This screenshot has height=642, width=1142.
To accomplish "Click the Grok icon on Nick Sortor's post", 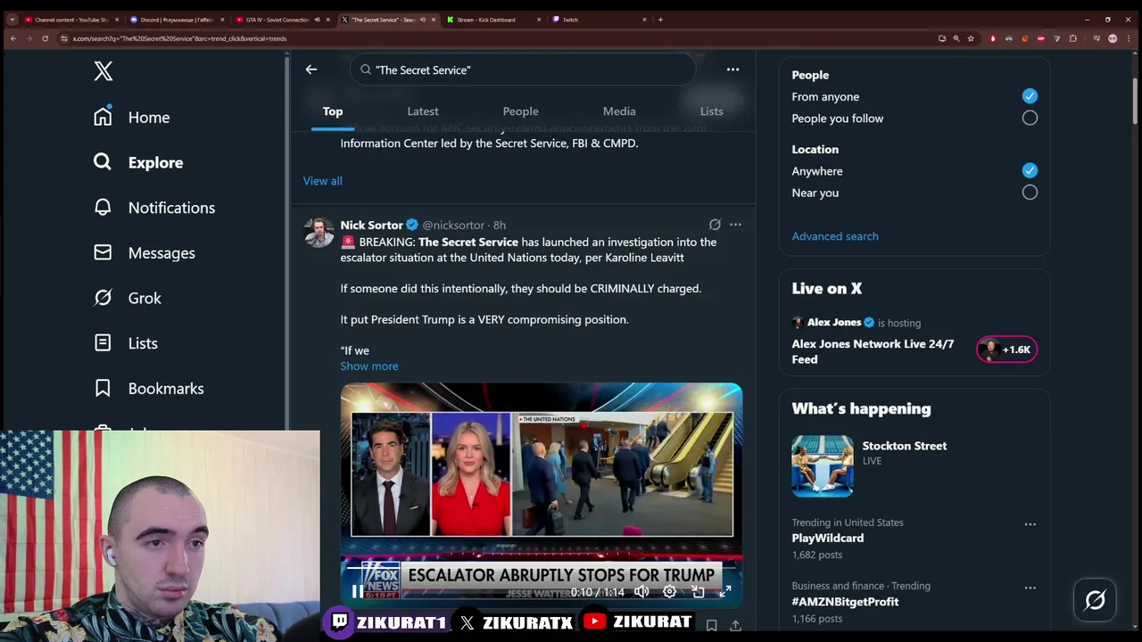I will 715,225.
